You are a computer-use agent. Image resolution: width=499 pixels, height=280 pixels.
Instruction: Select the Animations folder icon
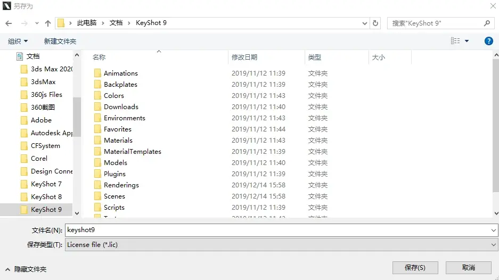pos(97,73)
